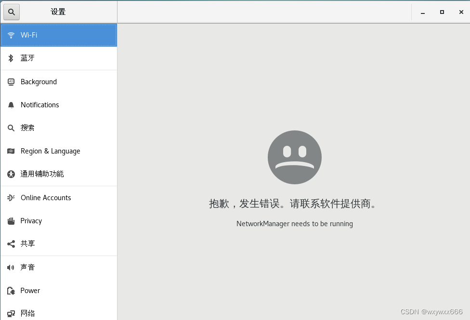This screenshot has height=320, width=470.
Task: Click the search magnifier button in header
Action: 12,12
